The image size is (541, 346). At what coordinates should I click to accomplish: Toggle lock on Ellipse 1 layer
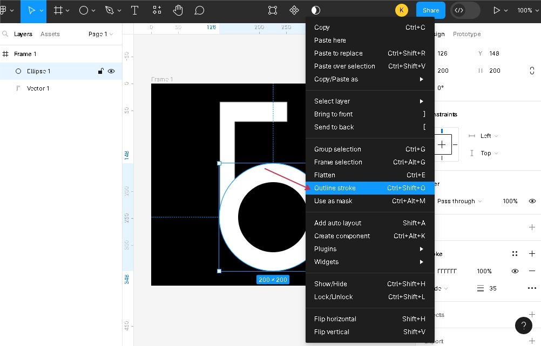point(100,71)
